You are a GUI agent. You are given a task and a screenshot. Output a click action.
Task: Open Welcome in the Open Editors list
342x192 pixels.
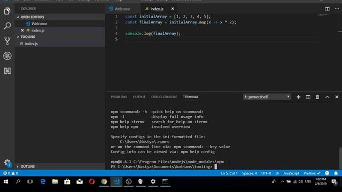(59, 23)
